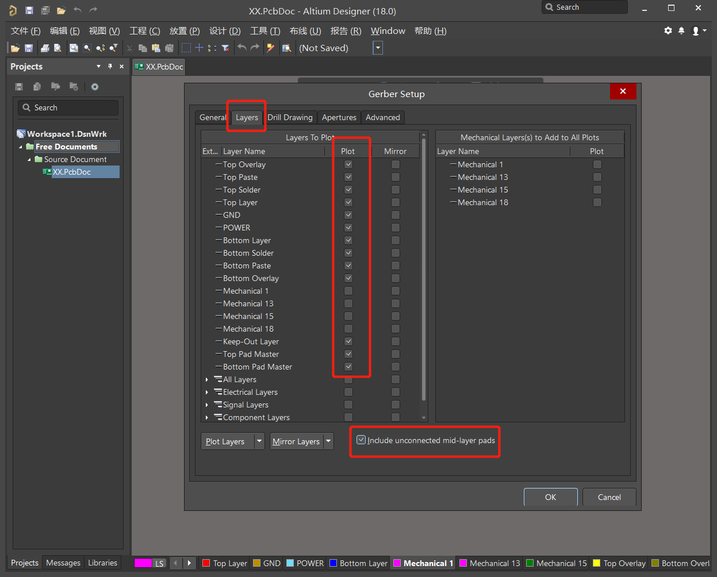
Task: Enable Mirror for Top Layer
Action: coord(396,202)
